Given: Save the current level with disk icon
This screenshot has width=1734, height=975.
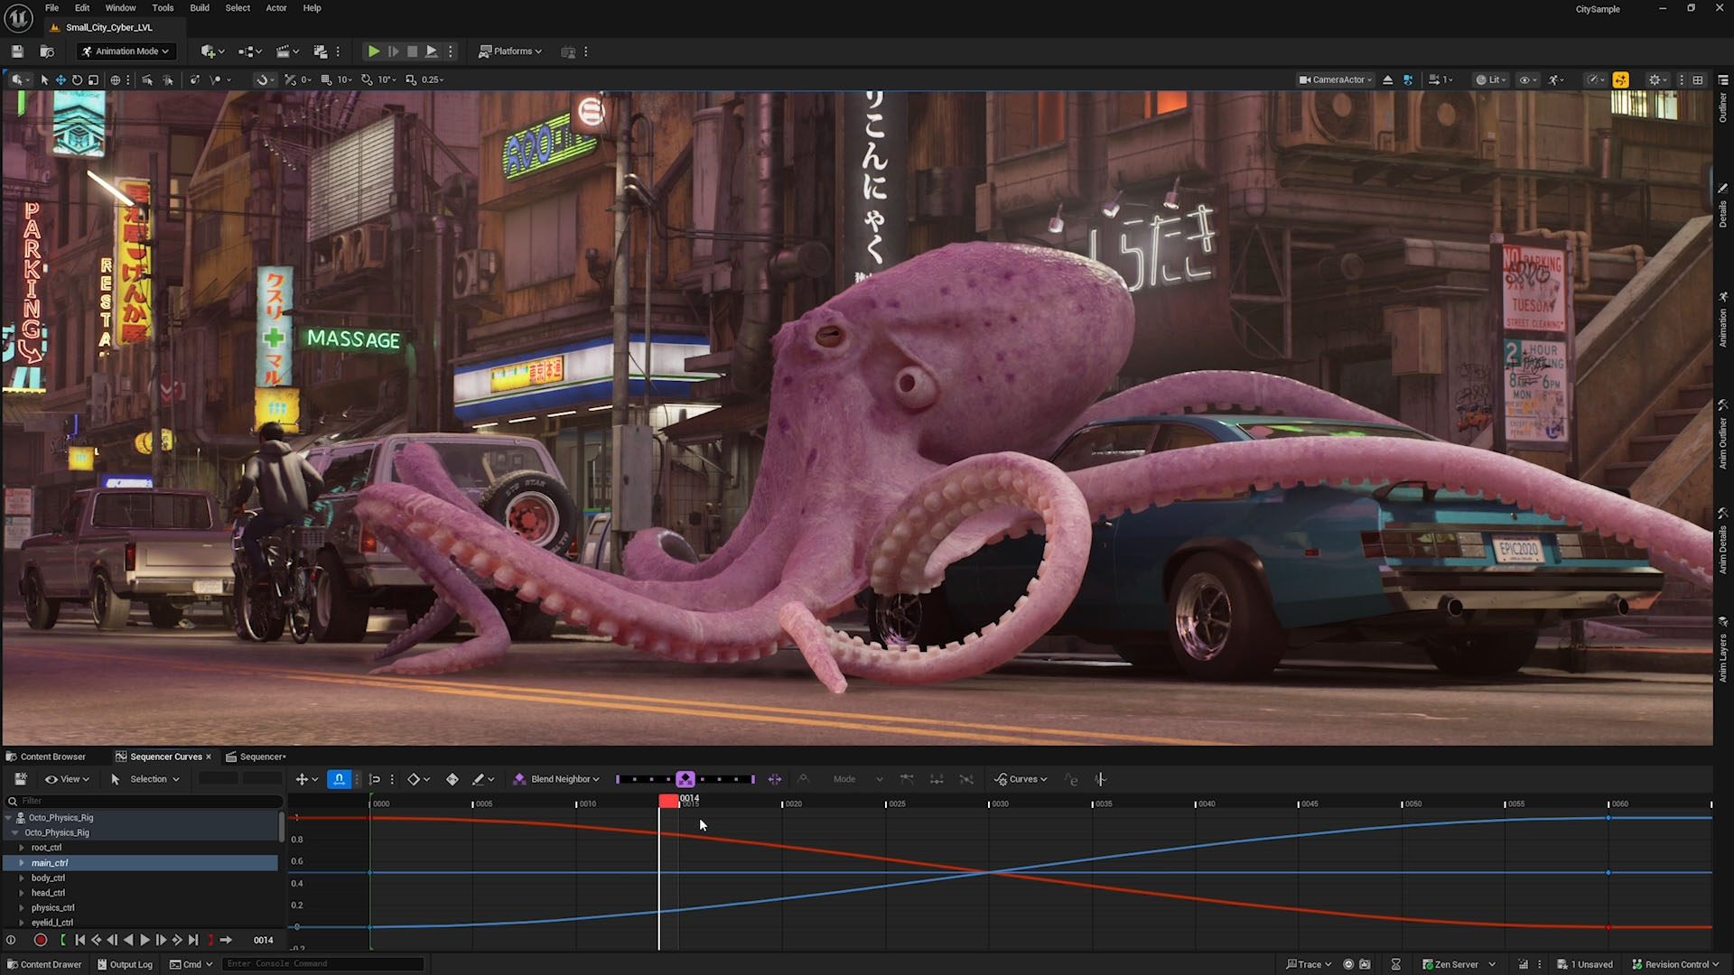Looking at the screenshot, I should [x=17, y=51].
